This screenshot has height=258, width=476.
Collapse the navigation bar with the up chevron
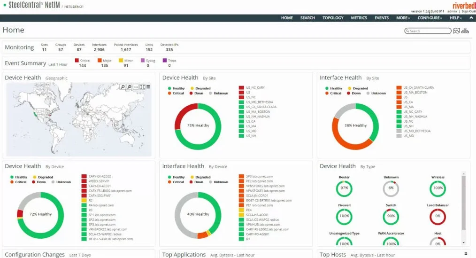(471, 18)
